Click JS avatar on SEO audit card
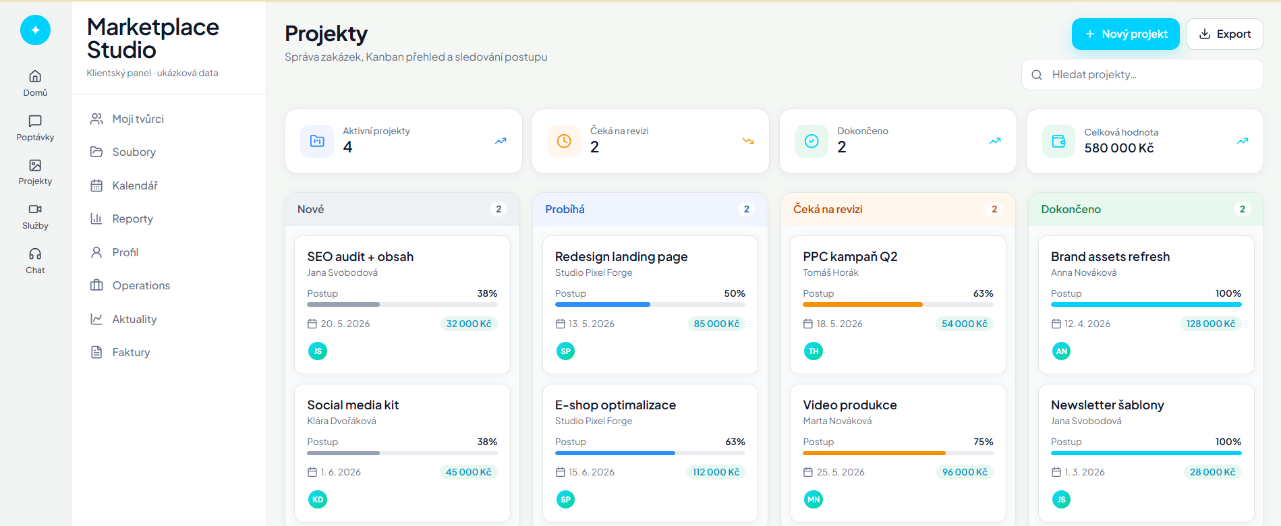Screen dimensions: 1281x526 318,351
